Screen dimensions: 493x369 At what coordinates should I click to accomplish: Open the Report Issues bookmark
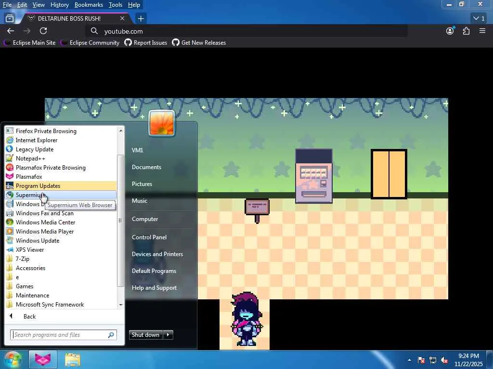(145, 43)
